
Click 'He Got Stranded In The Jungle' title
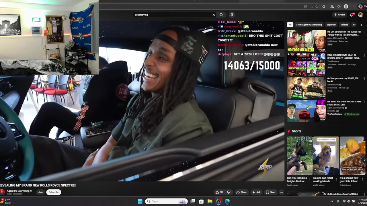[344, 33]
